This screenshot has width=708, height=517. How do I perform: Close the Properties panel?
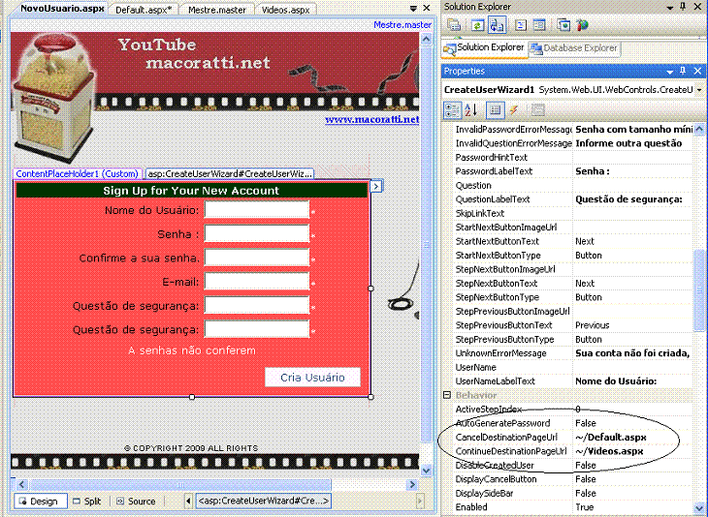(697, 71)
